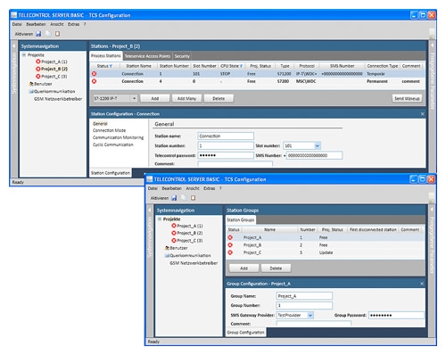The width and height of the screenshot is (446, 355).
Task: Click Add button in Station Groups window
Action: pos(244,268)
